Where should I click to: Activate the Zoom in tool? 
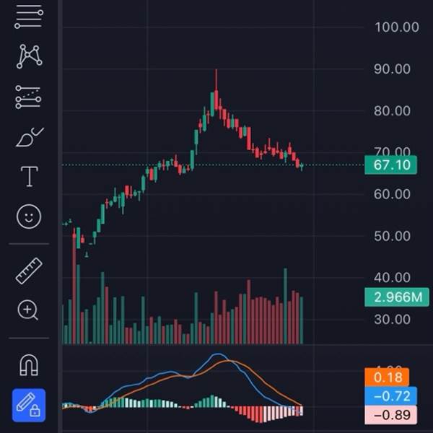pyautogui.click(x=28, y=310)
